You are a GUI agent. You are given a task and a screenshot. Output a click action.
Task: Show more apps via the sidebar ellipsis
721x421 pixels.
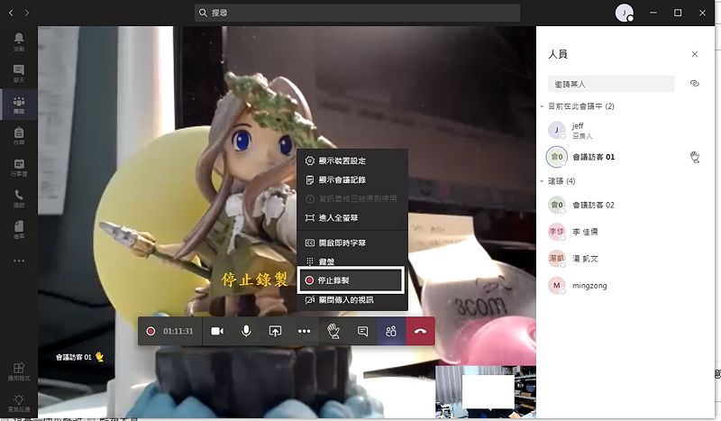19,261
